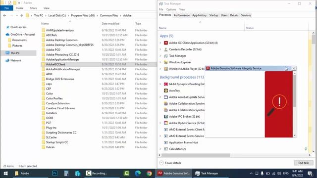Select the Camtasia Recorder process in Task Manager
Screen dimensions: 317x178
point(185,49)
